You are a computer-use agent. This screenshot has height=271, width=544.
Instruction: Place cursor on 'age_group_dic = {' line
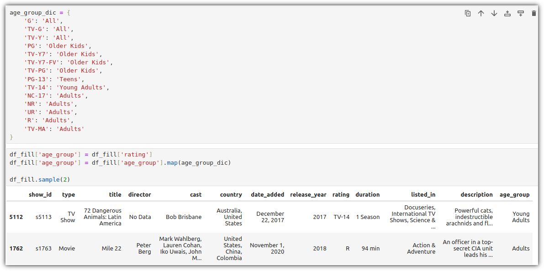pos(40,12)
